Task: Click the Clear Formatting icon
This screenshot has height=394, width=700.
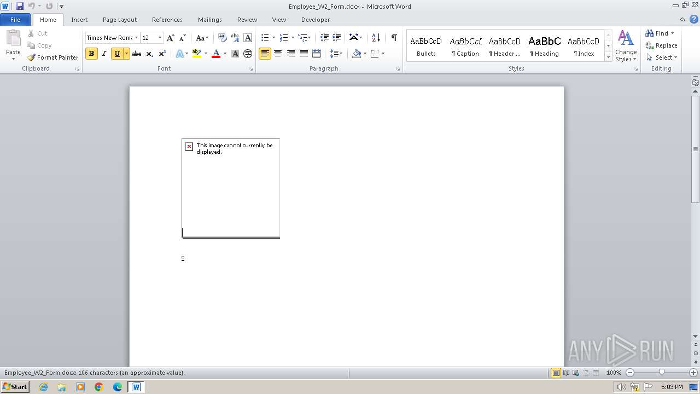Action: coord(222,38)
